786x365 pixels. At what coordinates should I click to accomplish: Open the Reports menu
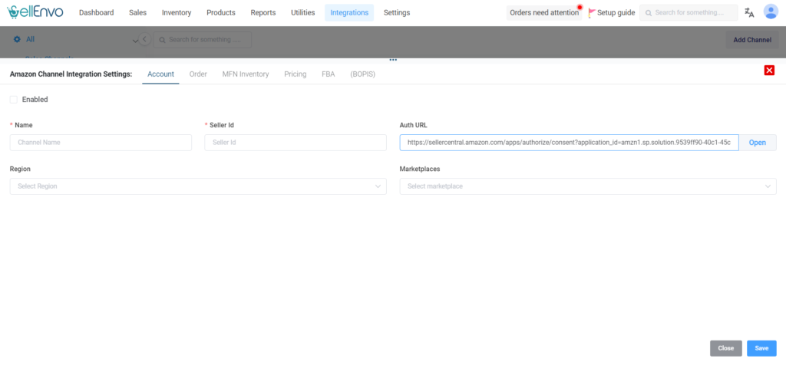pos(263,13)
